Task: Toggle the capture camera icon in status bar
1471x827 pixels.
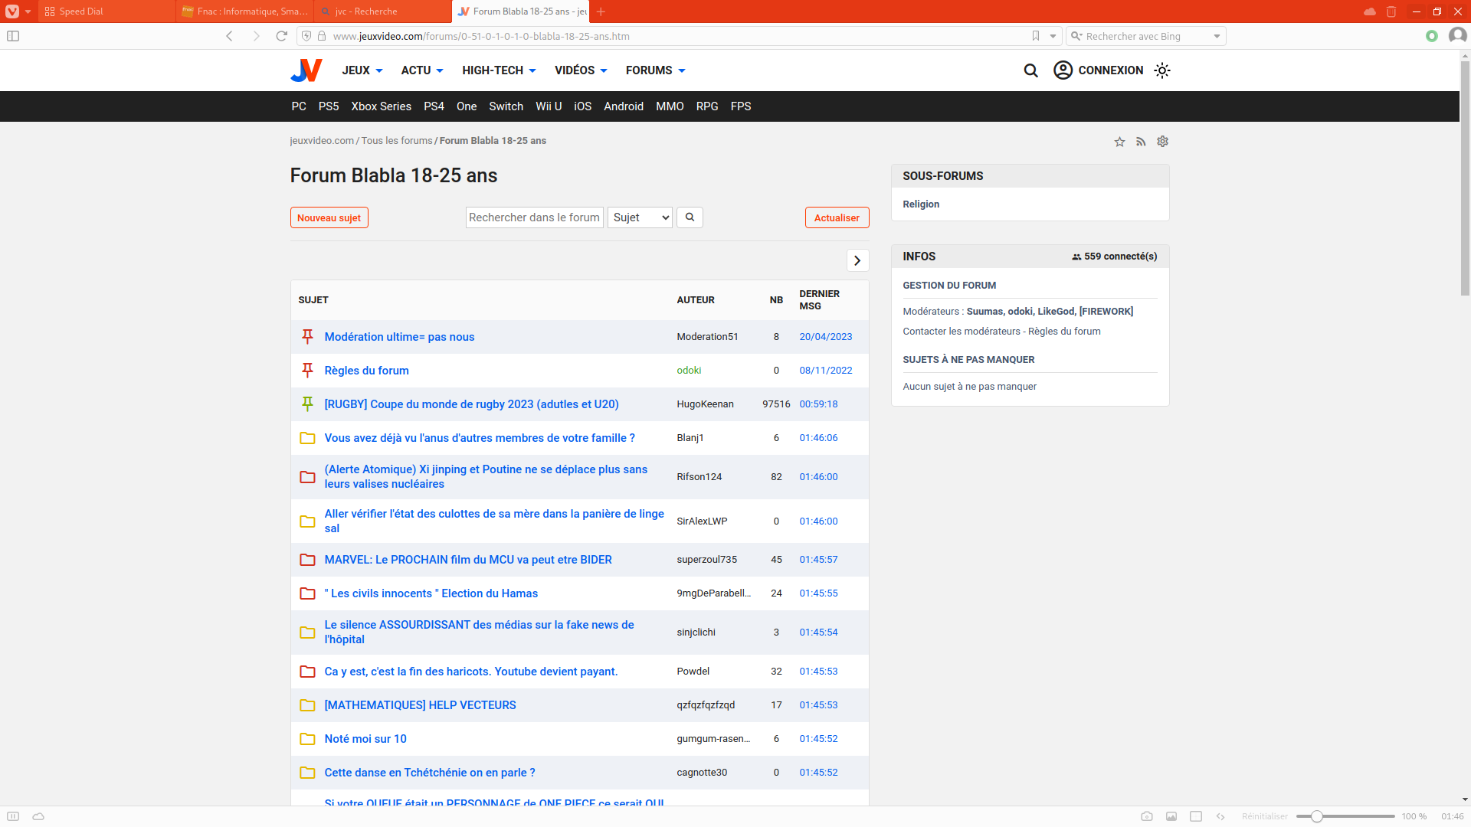Action: (x=1146, y=816)
